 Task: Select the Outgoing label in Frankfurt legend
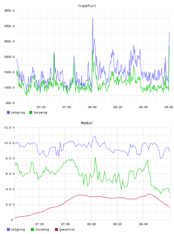[x=18, y=112]
